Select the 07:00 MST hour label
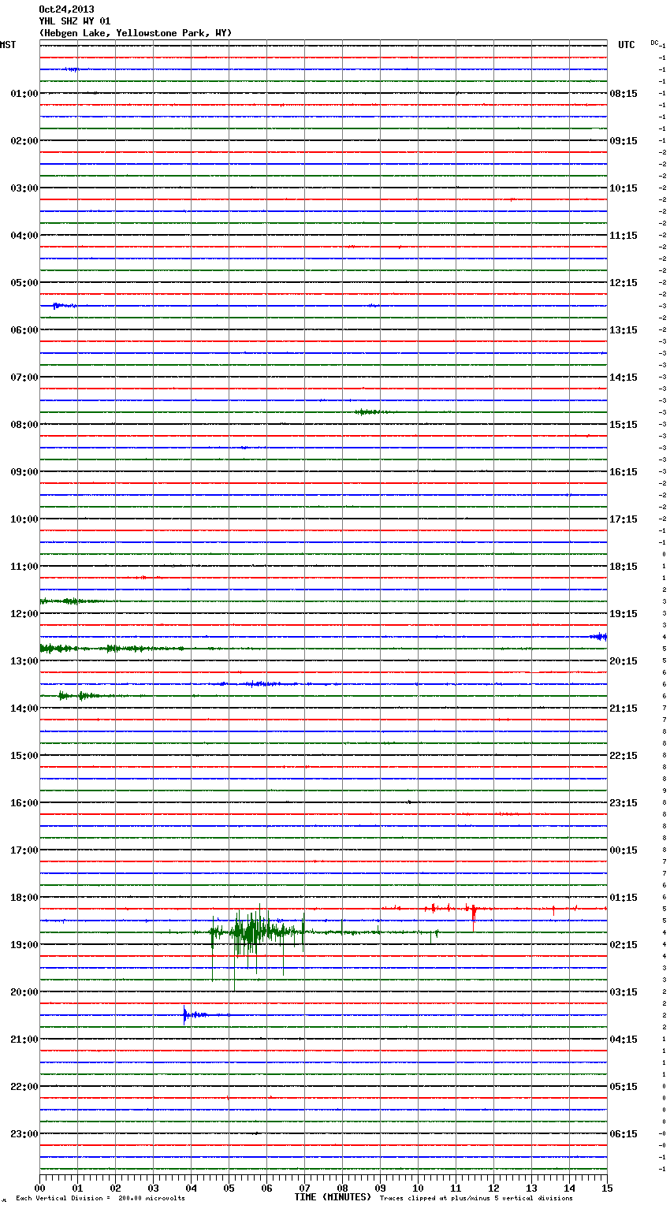Screen dimensions: 670x1209 [24, 378]
